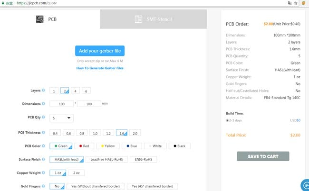The image size is (309, 191).
Task: Choose 4 layers option
Action: point(76,91)
